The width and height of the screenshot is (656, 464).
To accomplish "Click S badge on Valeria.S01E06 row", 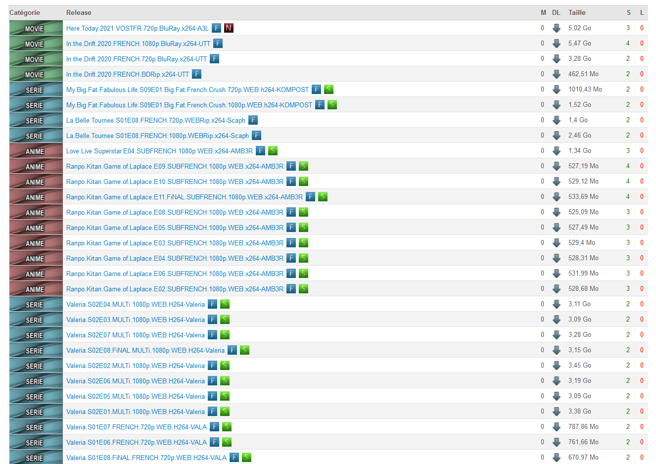I will click(x=227, y=442).
